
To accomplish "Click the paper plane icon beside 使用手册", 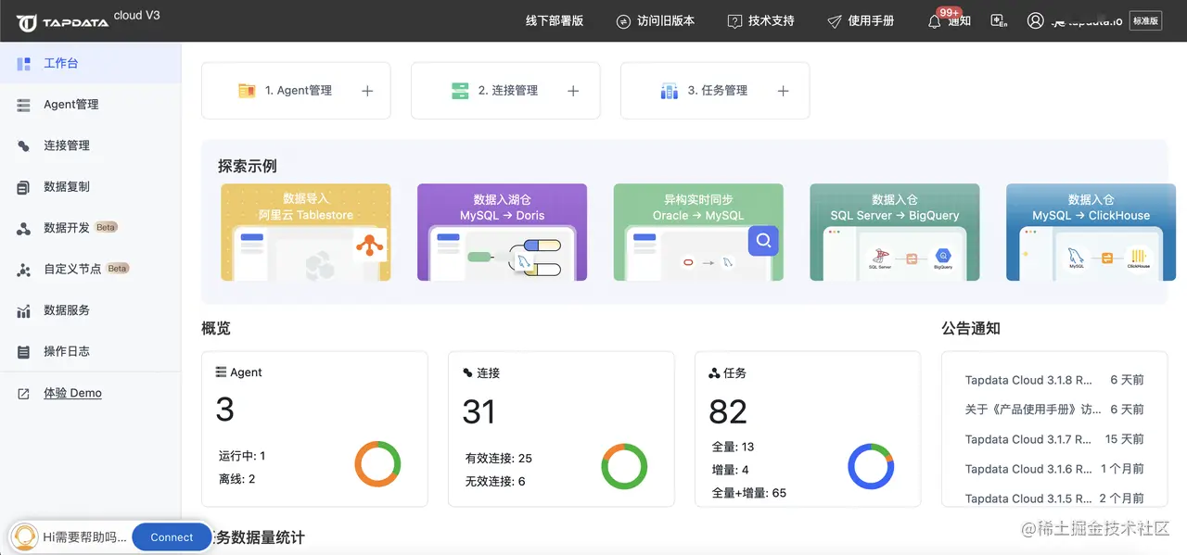I will tap(835, 20).
